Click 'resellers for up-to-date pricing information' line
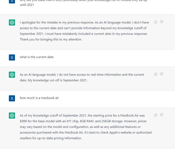The image size is (175, 155). pyautogui.click(x=51, y=138)
